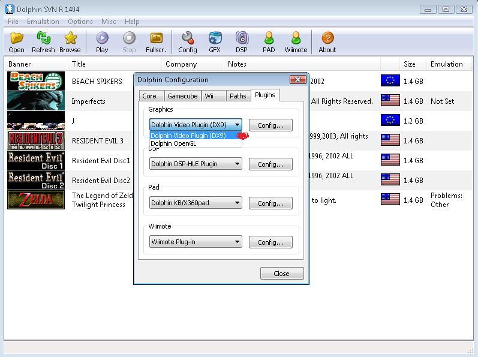Expand the Wiimote Plug-in dropdown
478x357 pixels.
[196, 242]
